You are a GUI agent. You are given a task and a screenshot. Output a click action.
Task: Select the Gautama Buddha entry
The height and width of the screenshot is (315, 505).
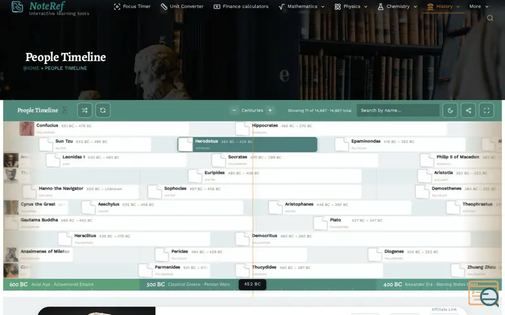pyautogui.click(x=129, y=223)
